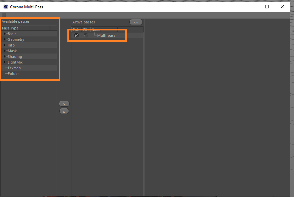This screenshot has width=294, height=197.
Task: Minimize the Corona Multi-Pass window
Action: tap(252, 7)
